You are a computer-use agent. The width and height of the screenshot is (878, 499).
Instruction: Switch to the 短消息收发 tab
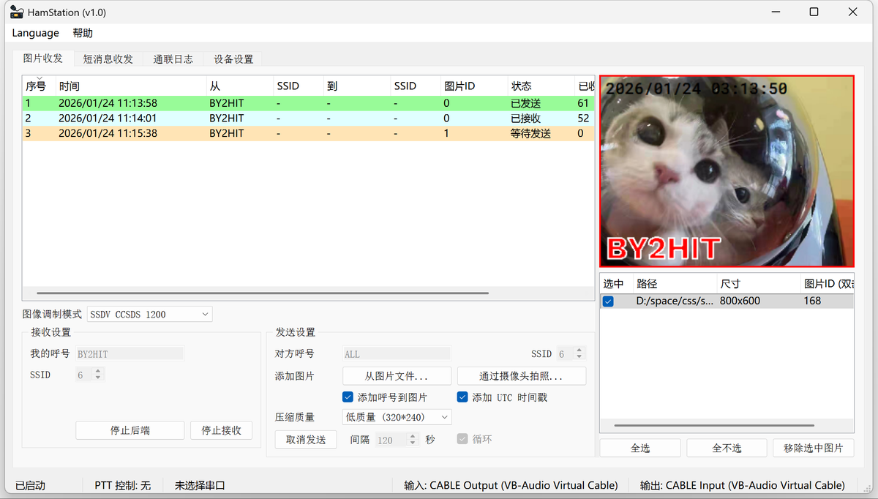(108, 59)
